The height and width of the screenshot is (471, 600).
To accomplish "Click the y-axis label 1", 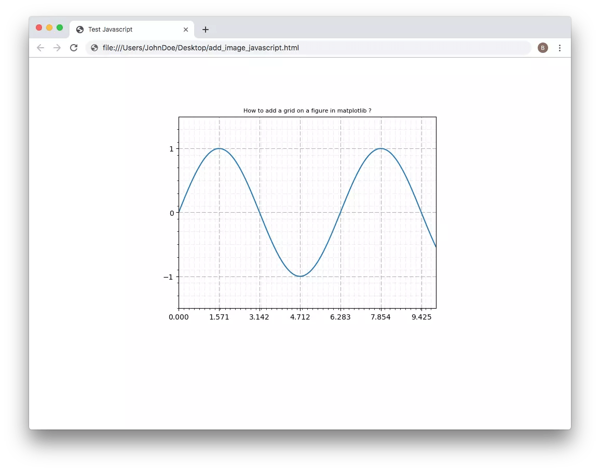I will click(171, 149).
